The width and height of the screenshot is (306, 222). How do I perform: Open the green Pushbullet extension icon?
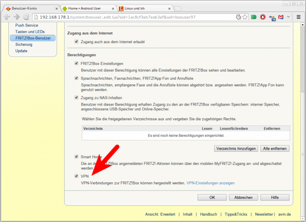pos(254,17)
